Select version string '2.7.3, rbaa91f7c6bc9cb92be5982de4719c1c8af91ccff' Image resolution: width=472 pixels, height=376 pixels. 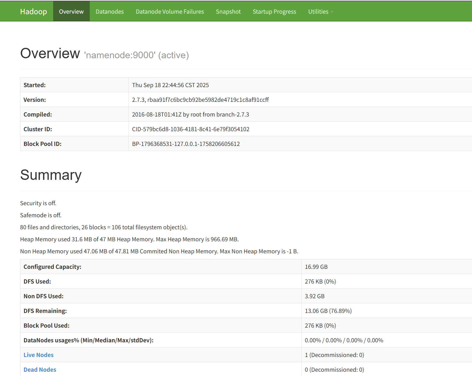coord(200,100)
